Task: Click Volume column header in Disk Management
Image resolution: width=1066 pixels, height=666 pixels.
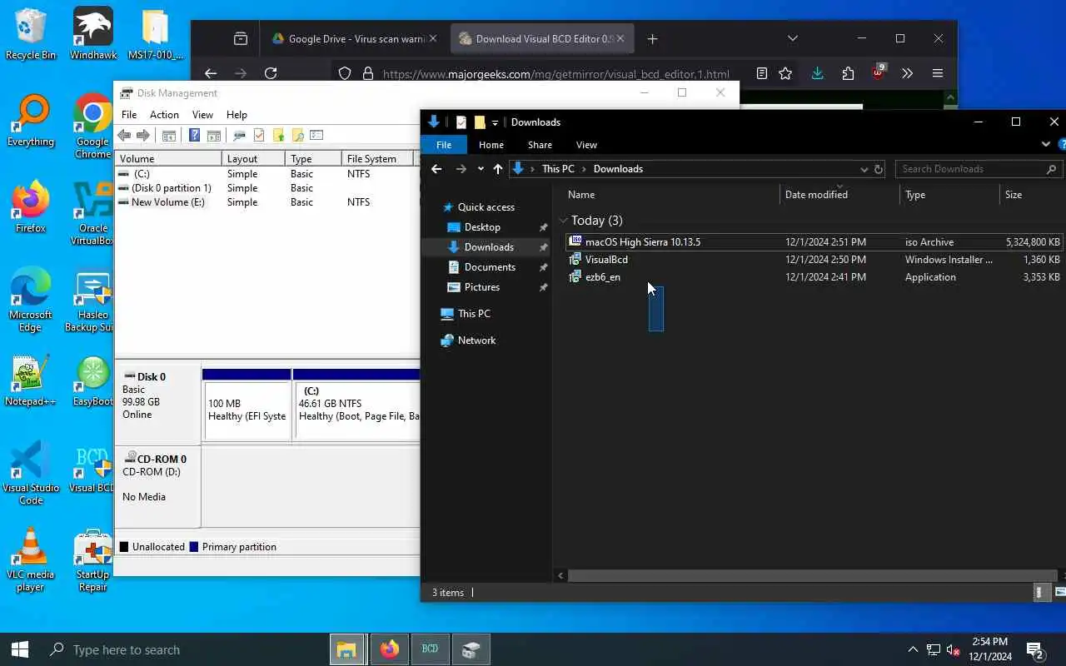Action: (169, 158)
